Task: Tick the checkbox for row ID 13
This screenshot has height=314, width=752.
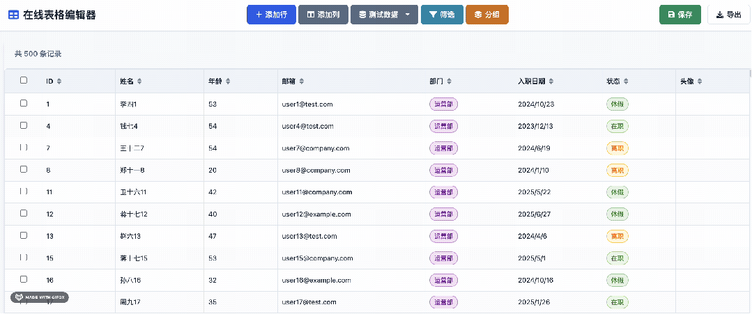Action: click(x=24, y=235)
